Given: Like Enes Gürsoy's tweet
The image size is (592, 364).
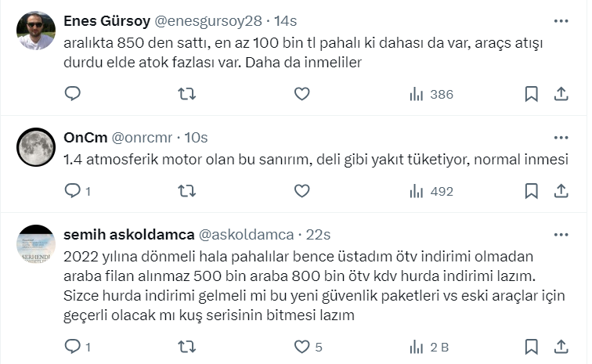Looking at the screenshot, I should pyautogui.click(x=301, y=94).
